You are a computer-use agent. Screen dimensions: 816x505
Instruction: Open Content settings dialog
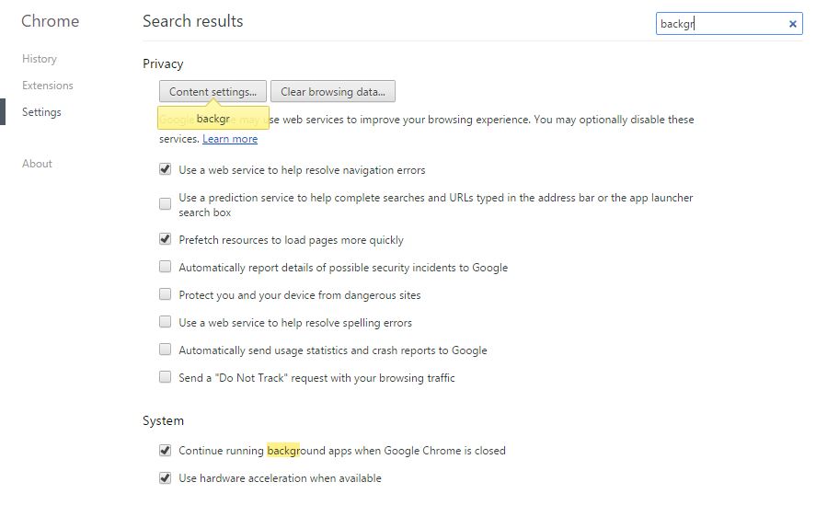click(x=213, y=92)
